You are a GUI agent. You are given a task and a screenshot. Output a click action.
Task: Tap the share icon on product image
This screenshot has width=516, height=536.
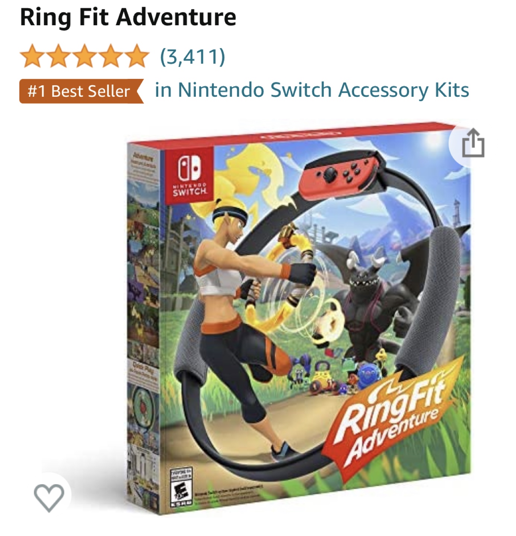point(473,143)
